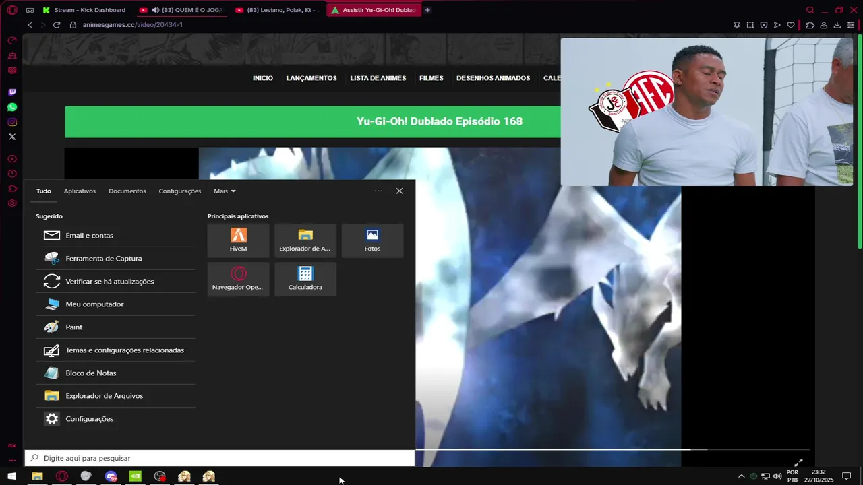
Task: Open the notification center icon
Action: tap(847, 476)
